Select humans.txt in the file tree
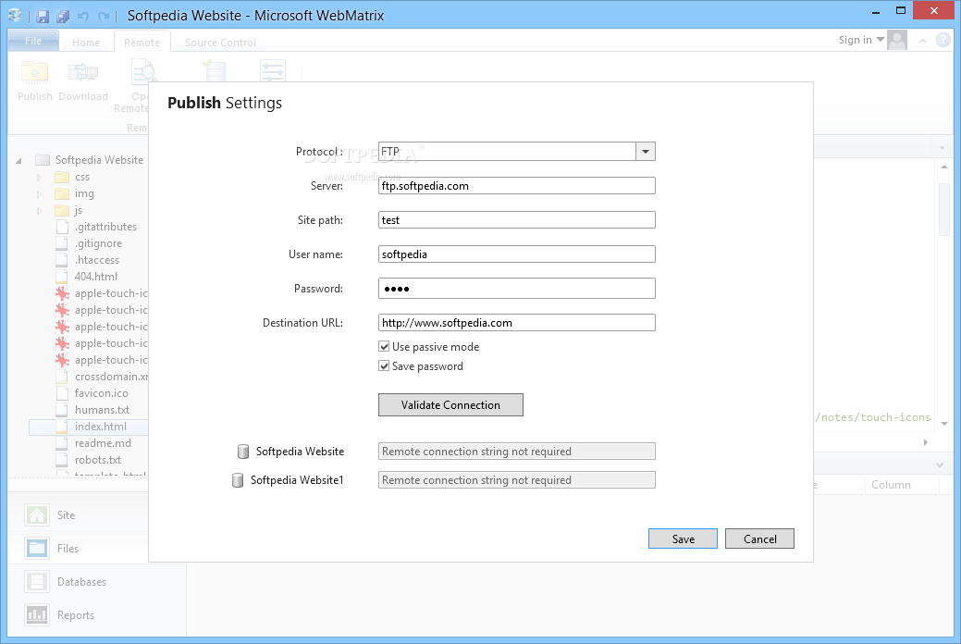Image resolution: width=961 pixels, height=644 pixels. (102, 410)
